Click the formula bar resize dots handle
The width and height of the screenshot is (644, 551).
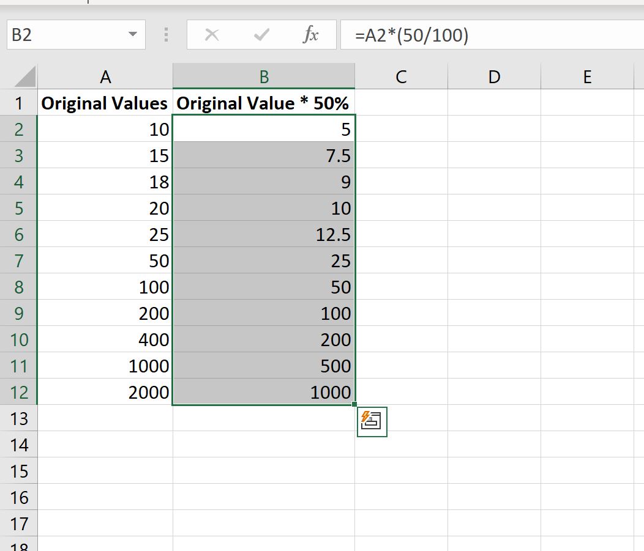click(x=166, y=35)
